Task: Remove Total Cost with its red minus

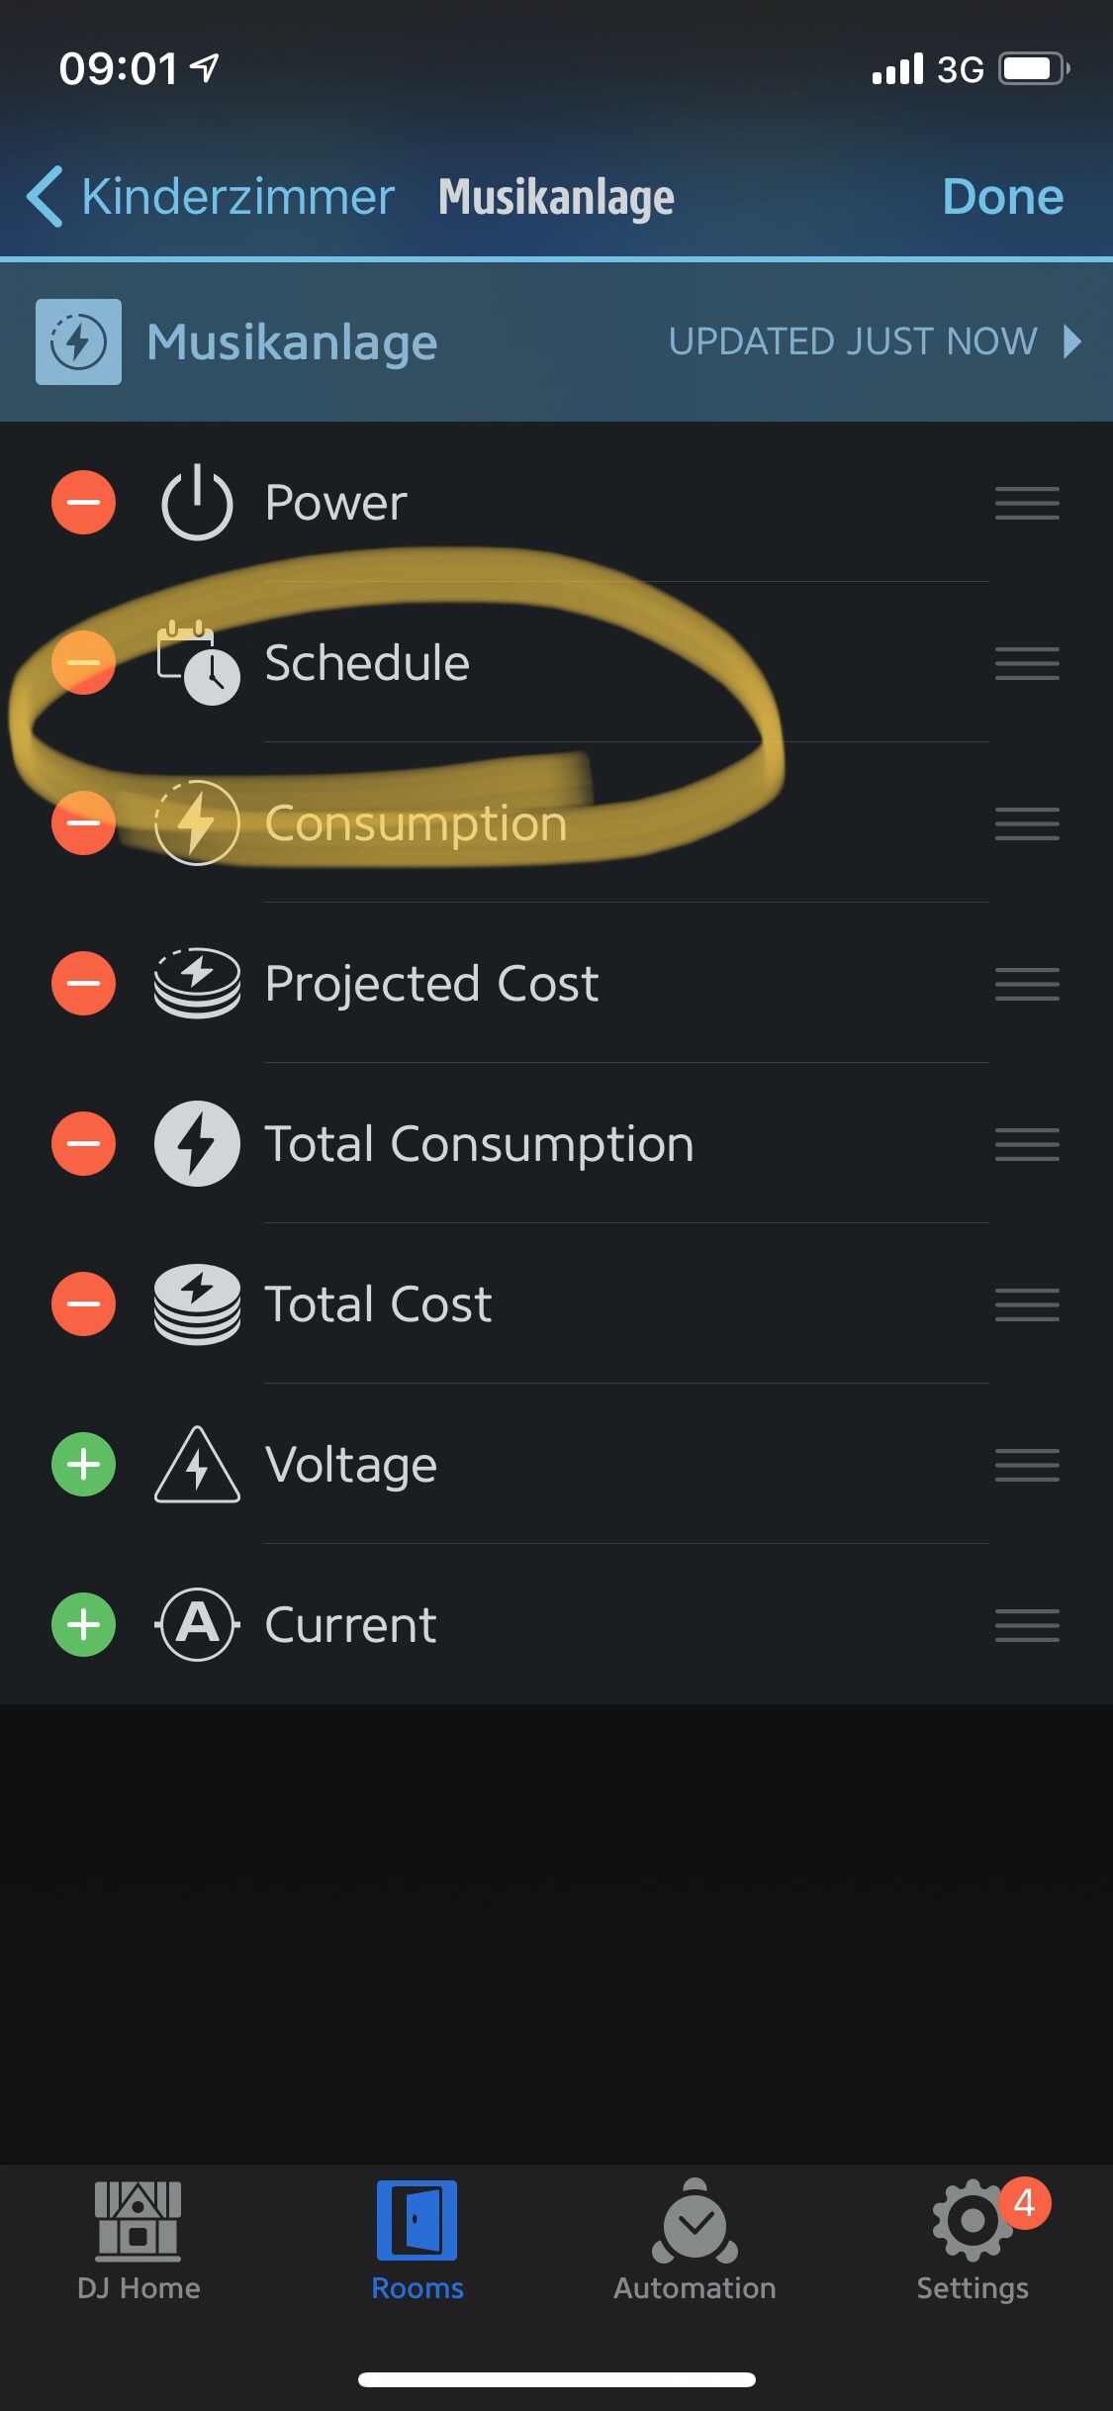Action: pyautogui.click(x=83, y=1303)
